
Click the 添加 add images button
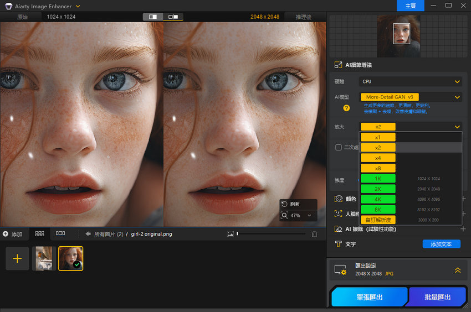(x=12, y=234)
